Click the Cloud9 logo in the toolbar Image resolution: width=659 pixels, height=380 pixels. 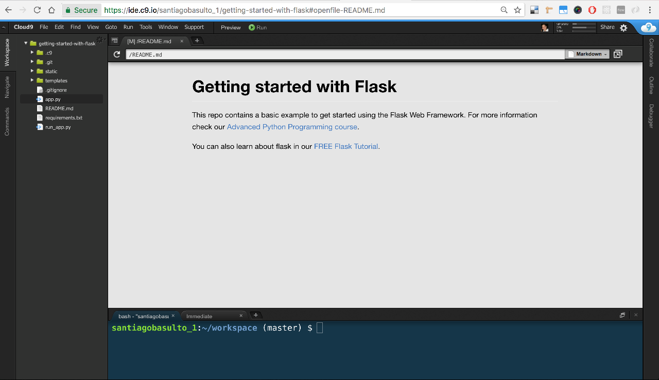(23, 27)
